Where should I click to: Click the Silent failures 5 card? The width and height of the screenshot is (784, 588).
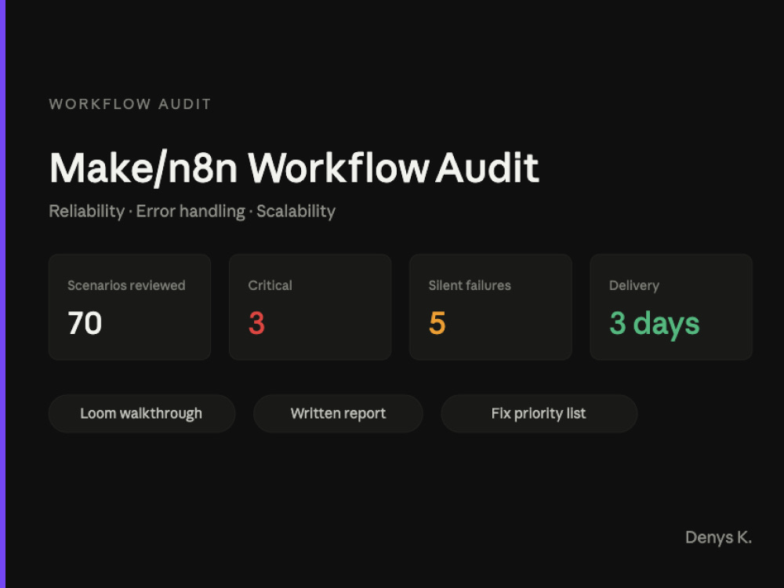[491, 307]
